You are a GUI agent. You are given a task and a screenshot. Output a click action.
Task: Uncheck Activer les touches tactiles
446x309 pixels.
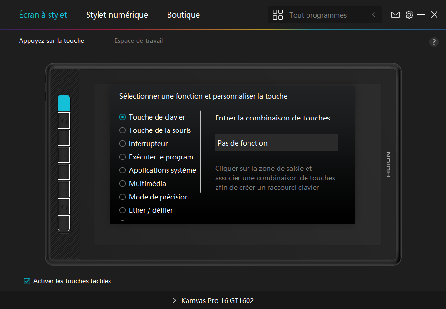[27, 281]
